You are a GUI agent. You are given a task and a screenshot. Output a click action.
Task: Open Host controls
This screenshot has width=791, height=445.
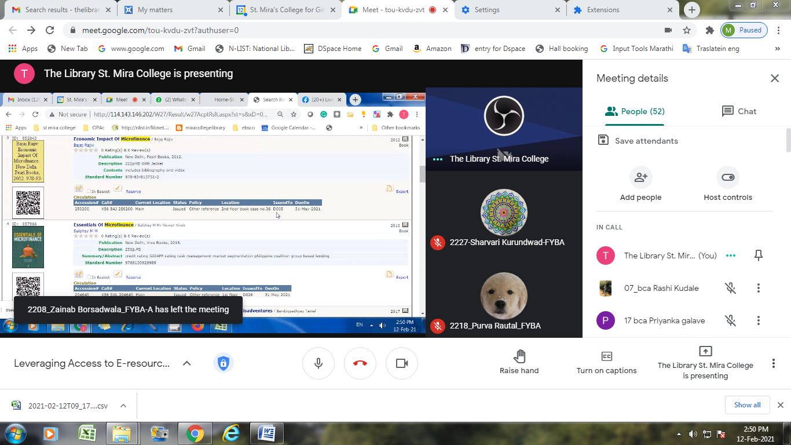[727, 177]
